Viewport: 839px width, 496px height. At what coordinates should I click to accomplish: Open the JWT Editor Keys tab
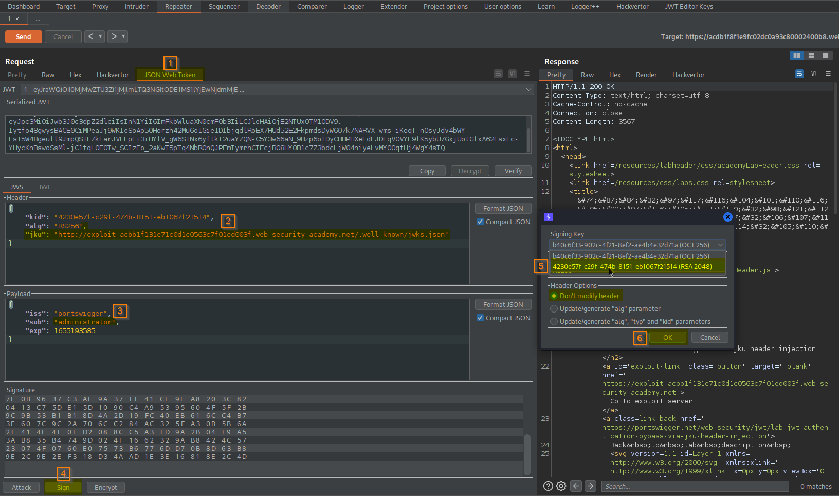pos(689,6)
